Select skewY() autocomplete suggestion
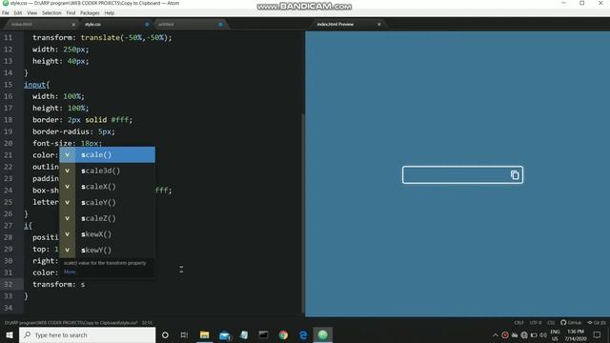 (x=107, y=250)
